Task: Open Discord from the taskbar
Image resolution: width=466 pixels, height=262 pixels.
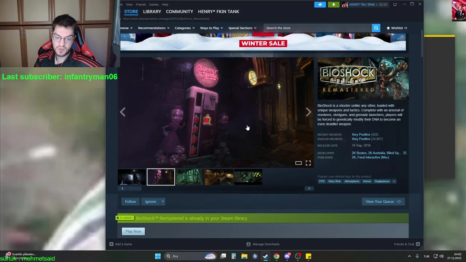Action: pos(287,256)
